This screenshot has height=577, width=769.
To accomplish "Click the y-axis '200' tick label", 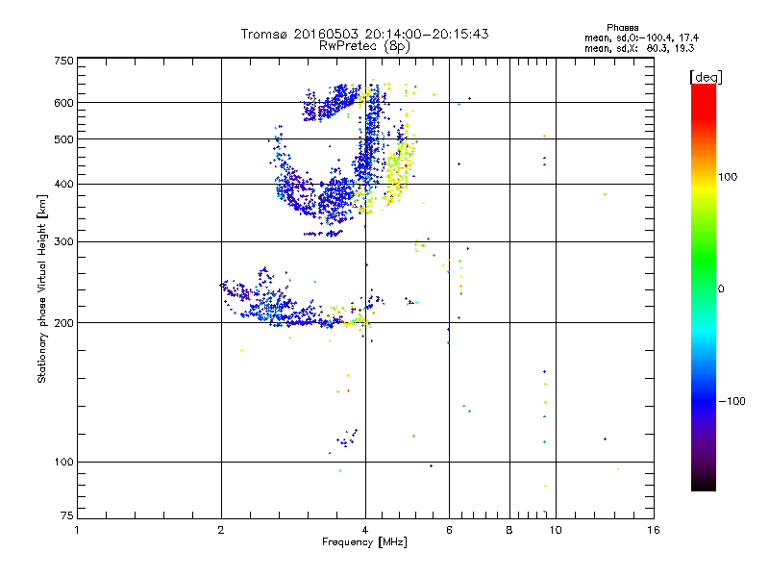I will 63,323.
